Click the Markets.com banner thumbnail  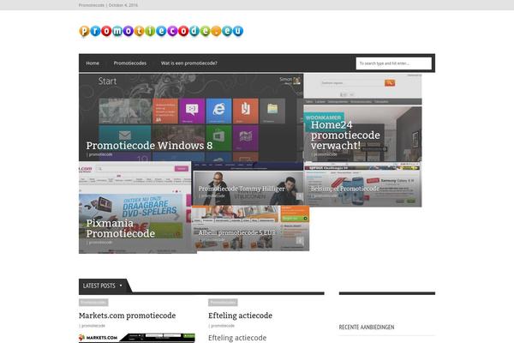[x=137, y=338]
